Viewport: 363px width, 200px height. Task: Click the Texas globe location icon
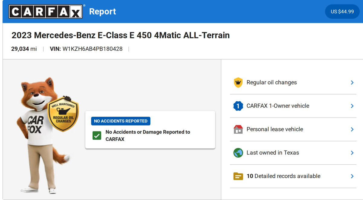(x=238, y=153)
